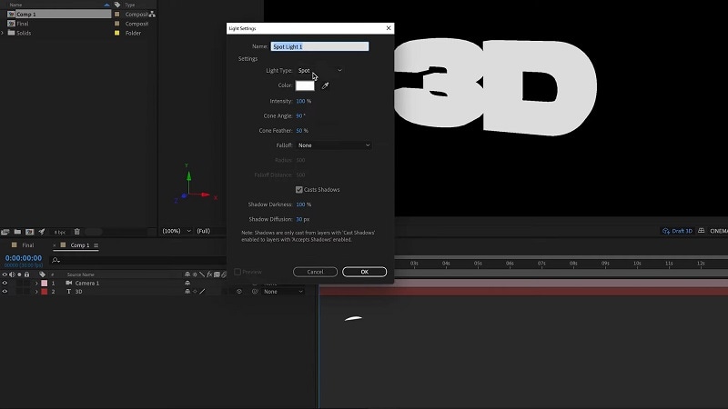Image resolution: width=728 pixels, height=409 pixels.
Task: Click the current time 0:00:00:00 display
Action: coord(24,258)
